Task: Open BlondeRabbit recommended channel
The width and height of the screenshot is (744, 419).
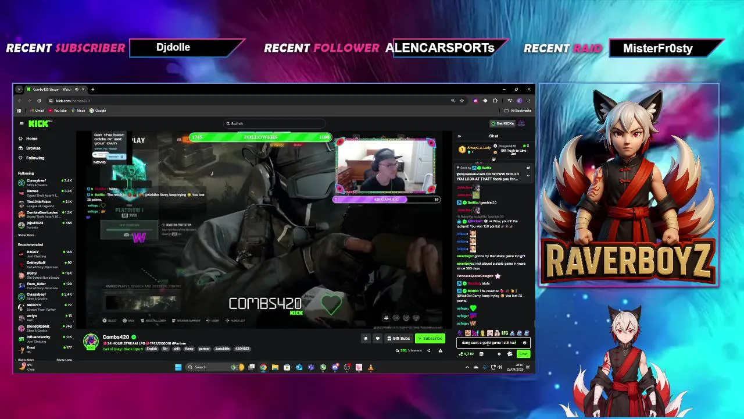Action: (x=45, y=328)
